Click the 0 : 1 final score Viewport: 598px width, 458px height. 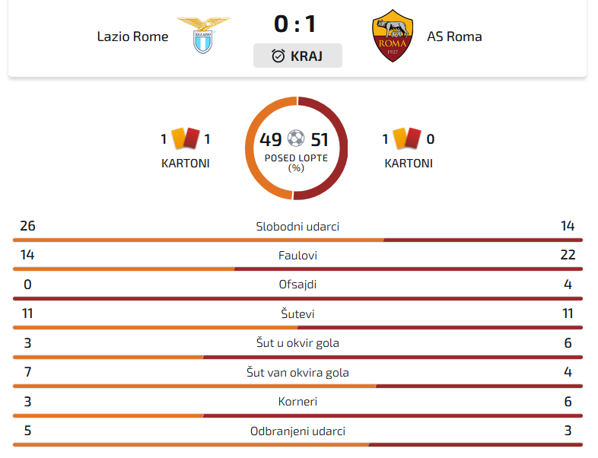(295, 24)
